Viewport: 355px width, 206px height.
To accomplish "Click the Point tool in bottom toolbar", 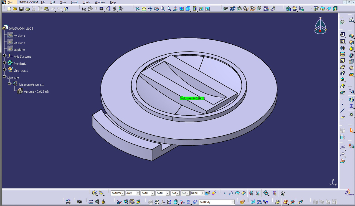I will pos(225,193).
